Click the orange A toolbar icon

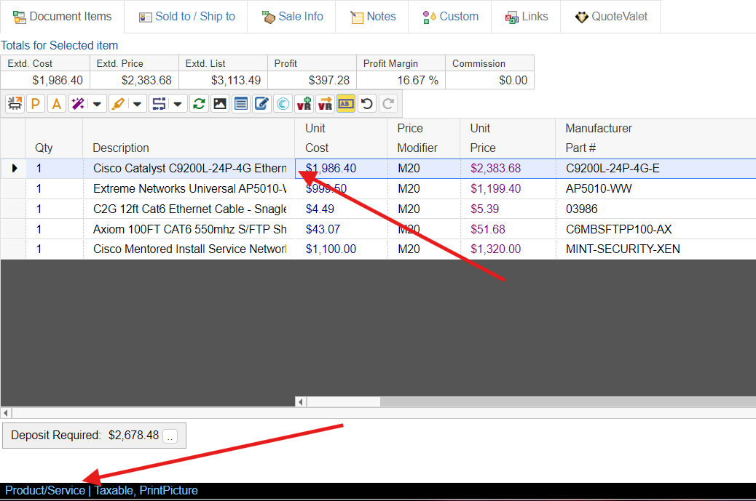pos(57,104)
